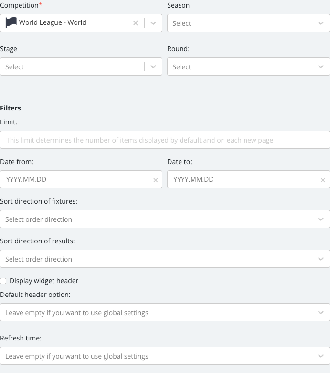Clear the World League competition selection
This screenshot has height=373, width=330.
point(136,23)
